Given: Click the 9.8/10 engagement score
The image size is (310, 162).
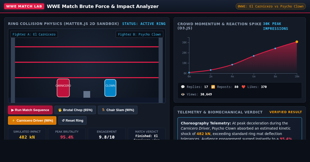Looking at the screenshot, I should pyautogui.click(x=107, y=137).
